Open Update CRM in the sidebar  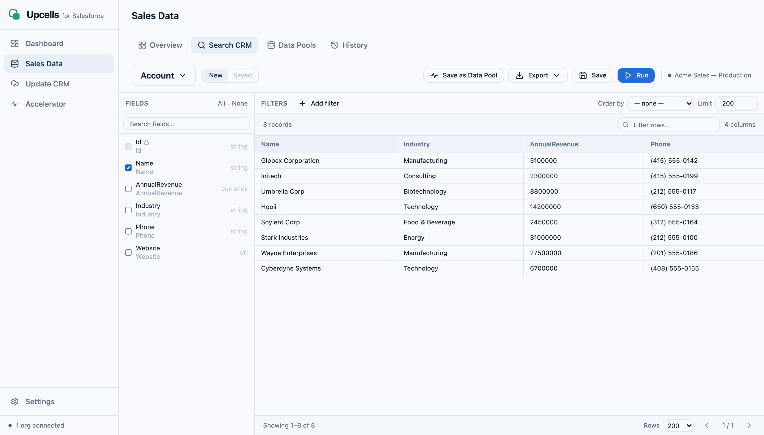tap(59, 84)
